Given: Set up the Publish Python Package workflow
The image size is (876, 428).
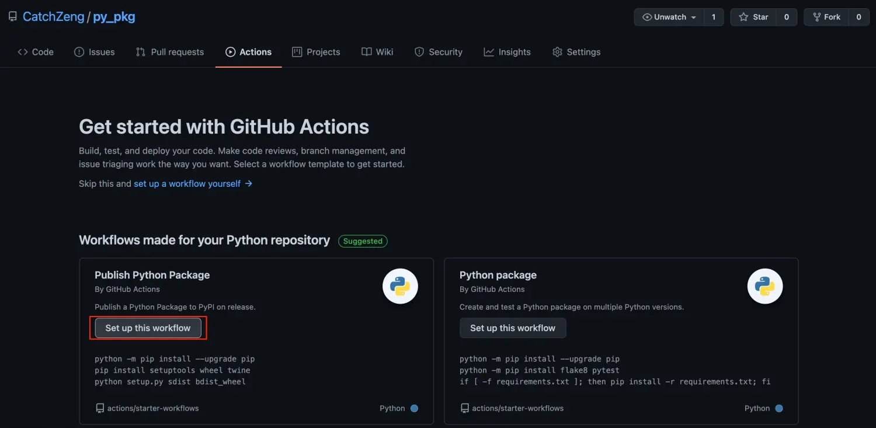Looking at the screenshot, I should coord(148,328).
